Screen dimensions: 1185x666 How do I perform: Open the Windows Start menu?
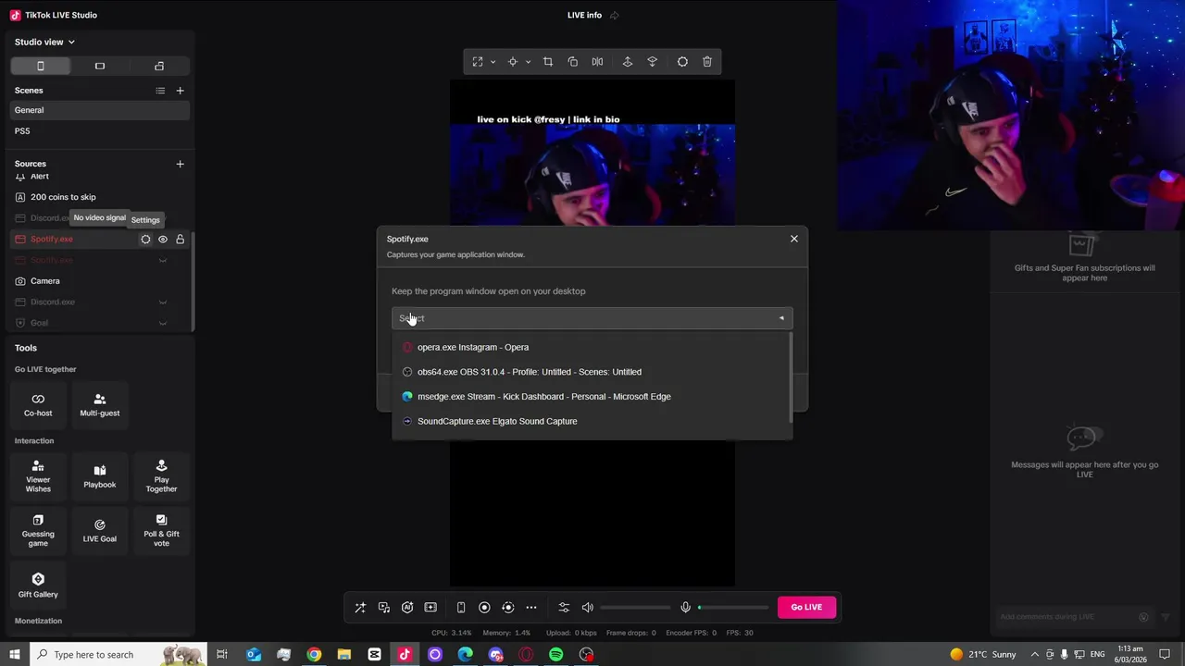pyautogui.click(x=14, y=655)
